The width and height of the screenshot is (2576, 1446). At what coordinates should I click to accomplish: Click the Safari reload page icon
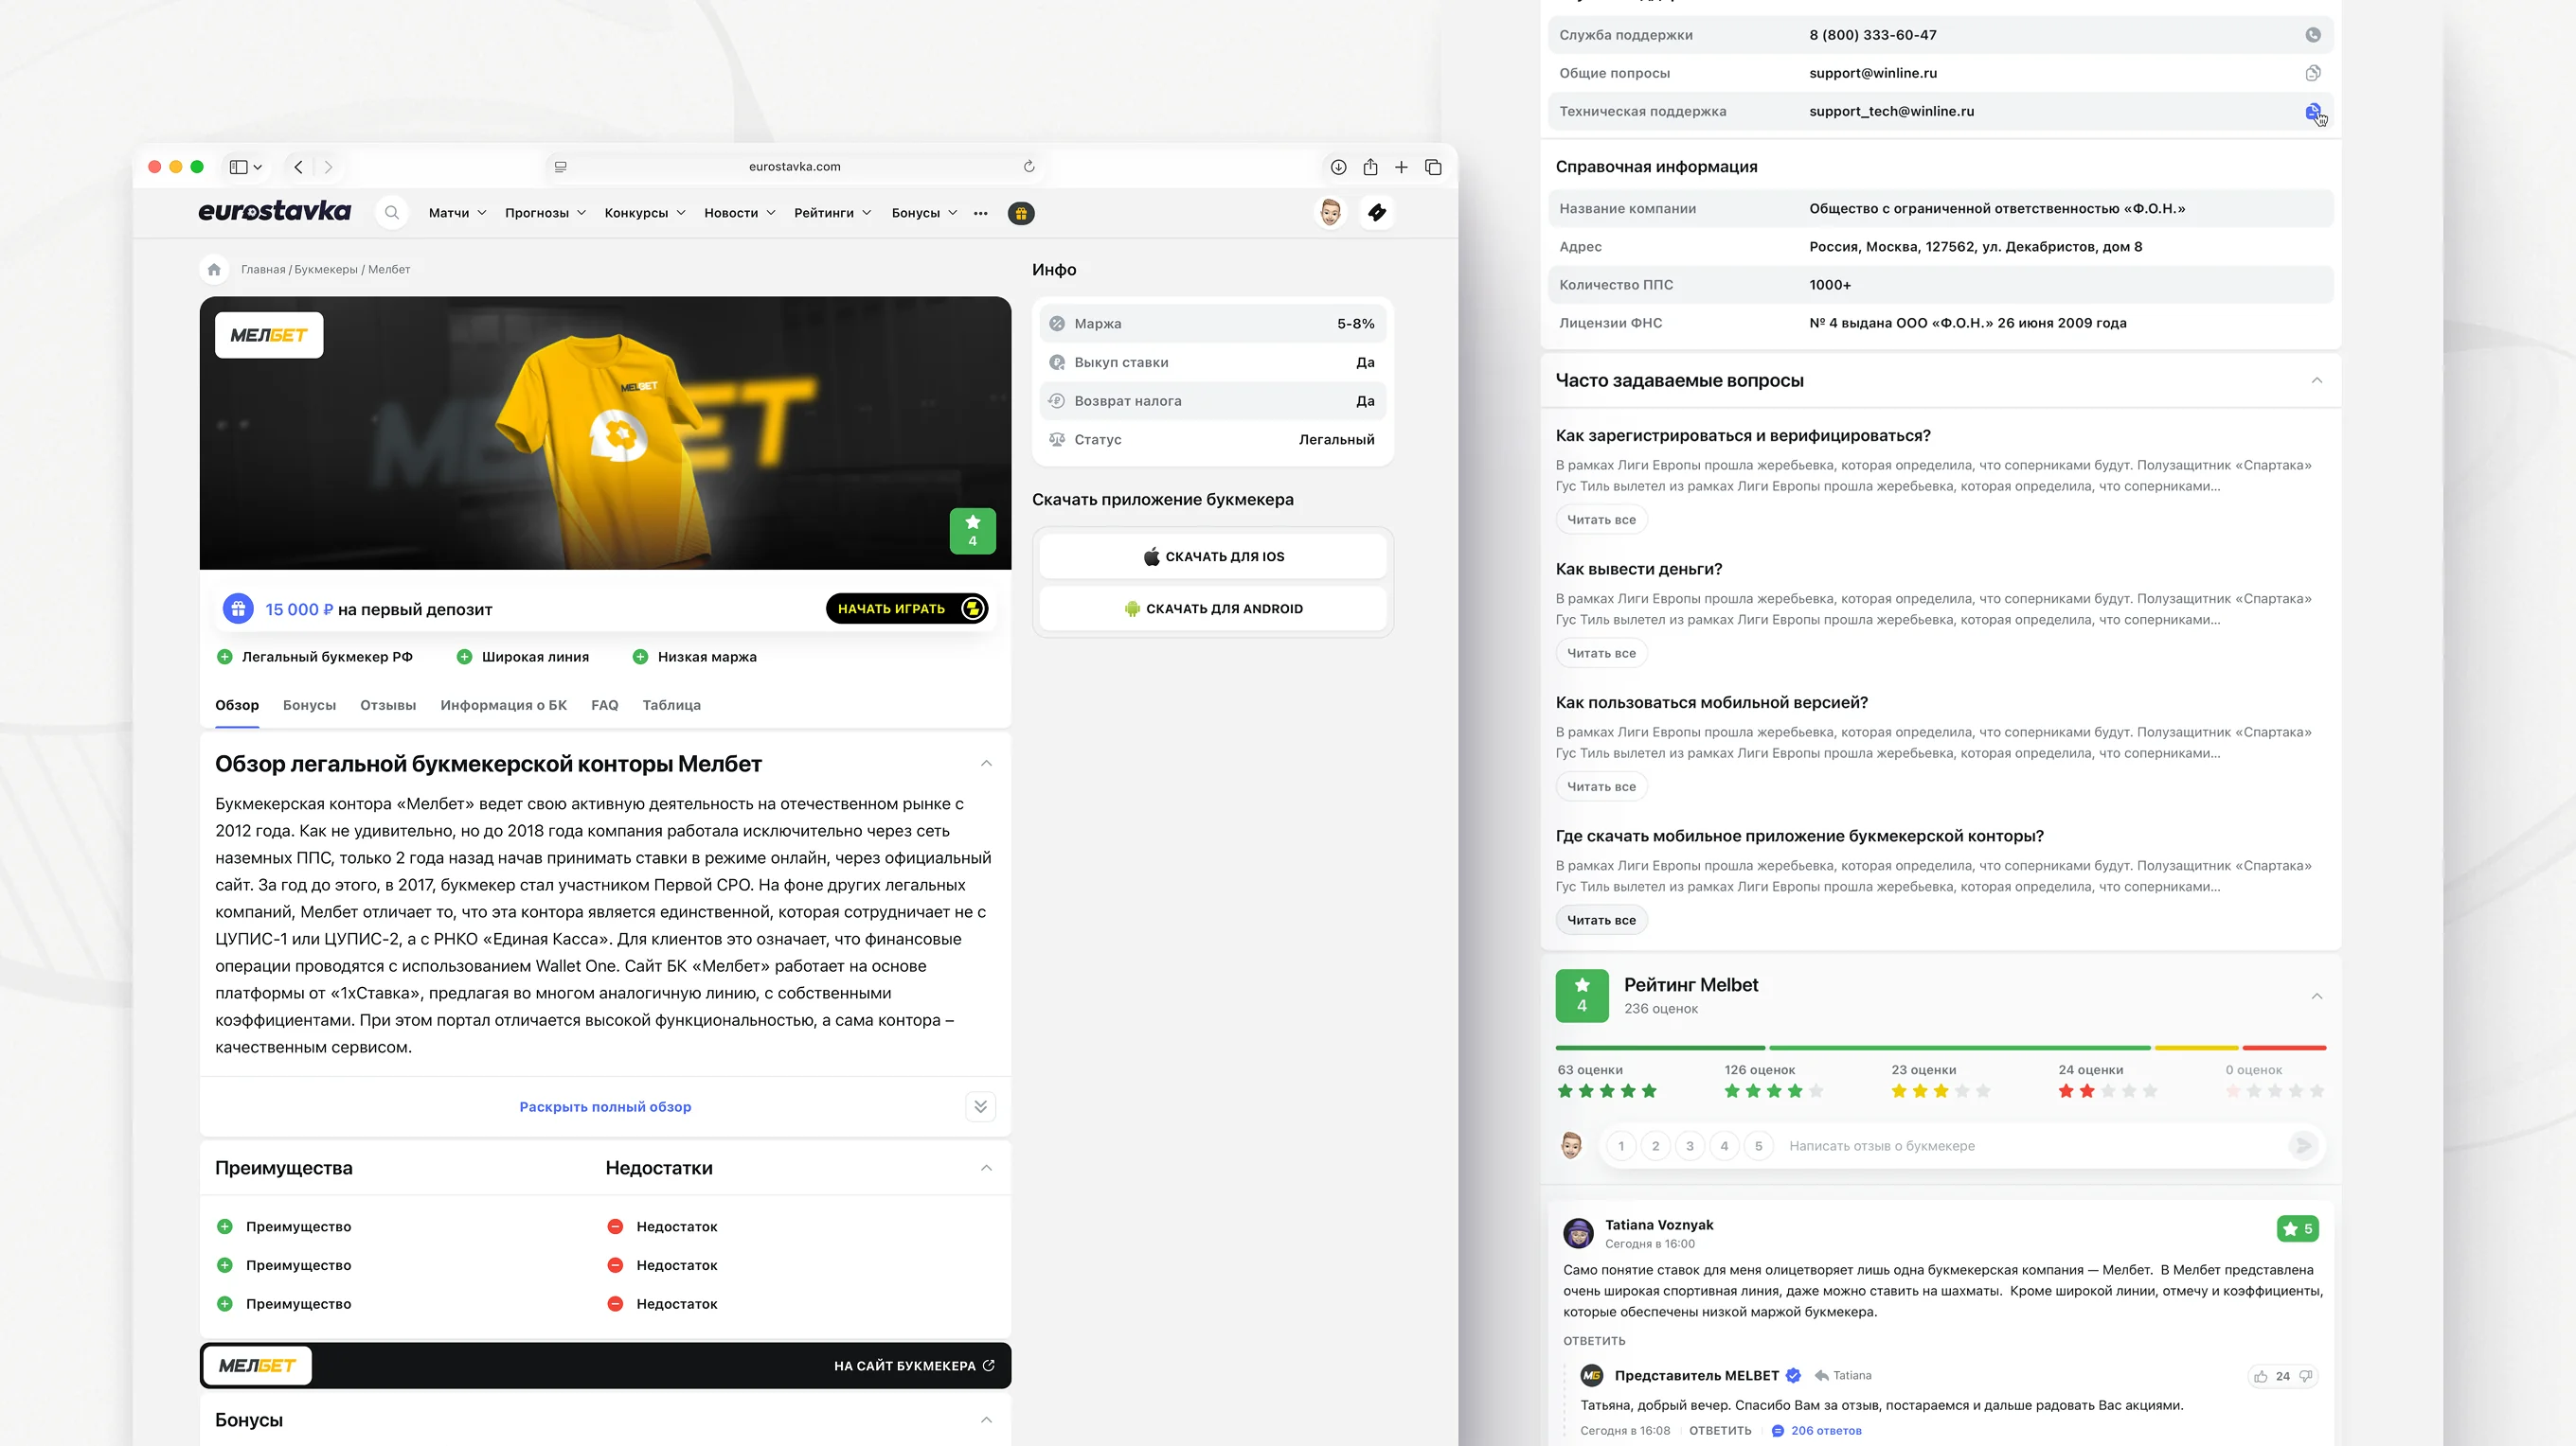pos(1029,167)
